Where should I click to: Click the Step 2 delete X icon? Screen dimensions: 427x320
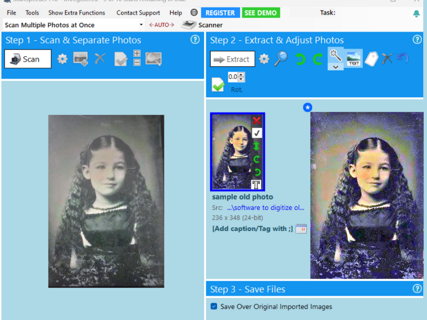387,58
